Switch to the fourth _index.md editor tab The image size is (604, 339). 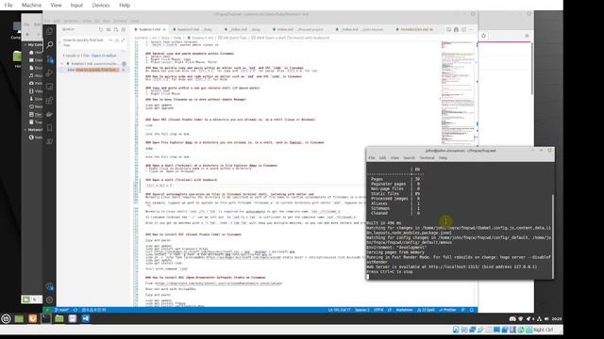coord(300,29)
